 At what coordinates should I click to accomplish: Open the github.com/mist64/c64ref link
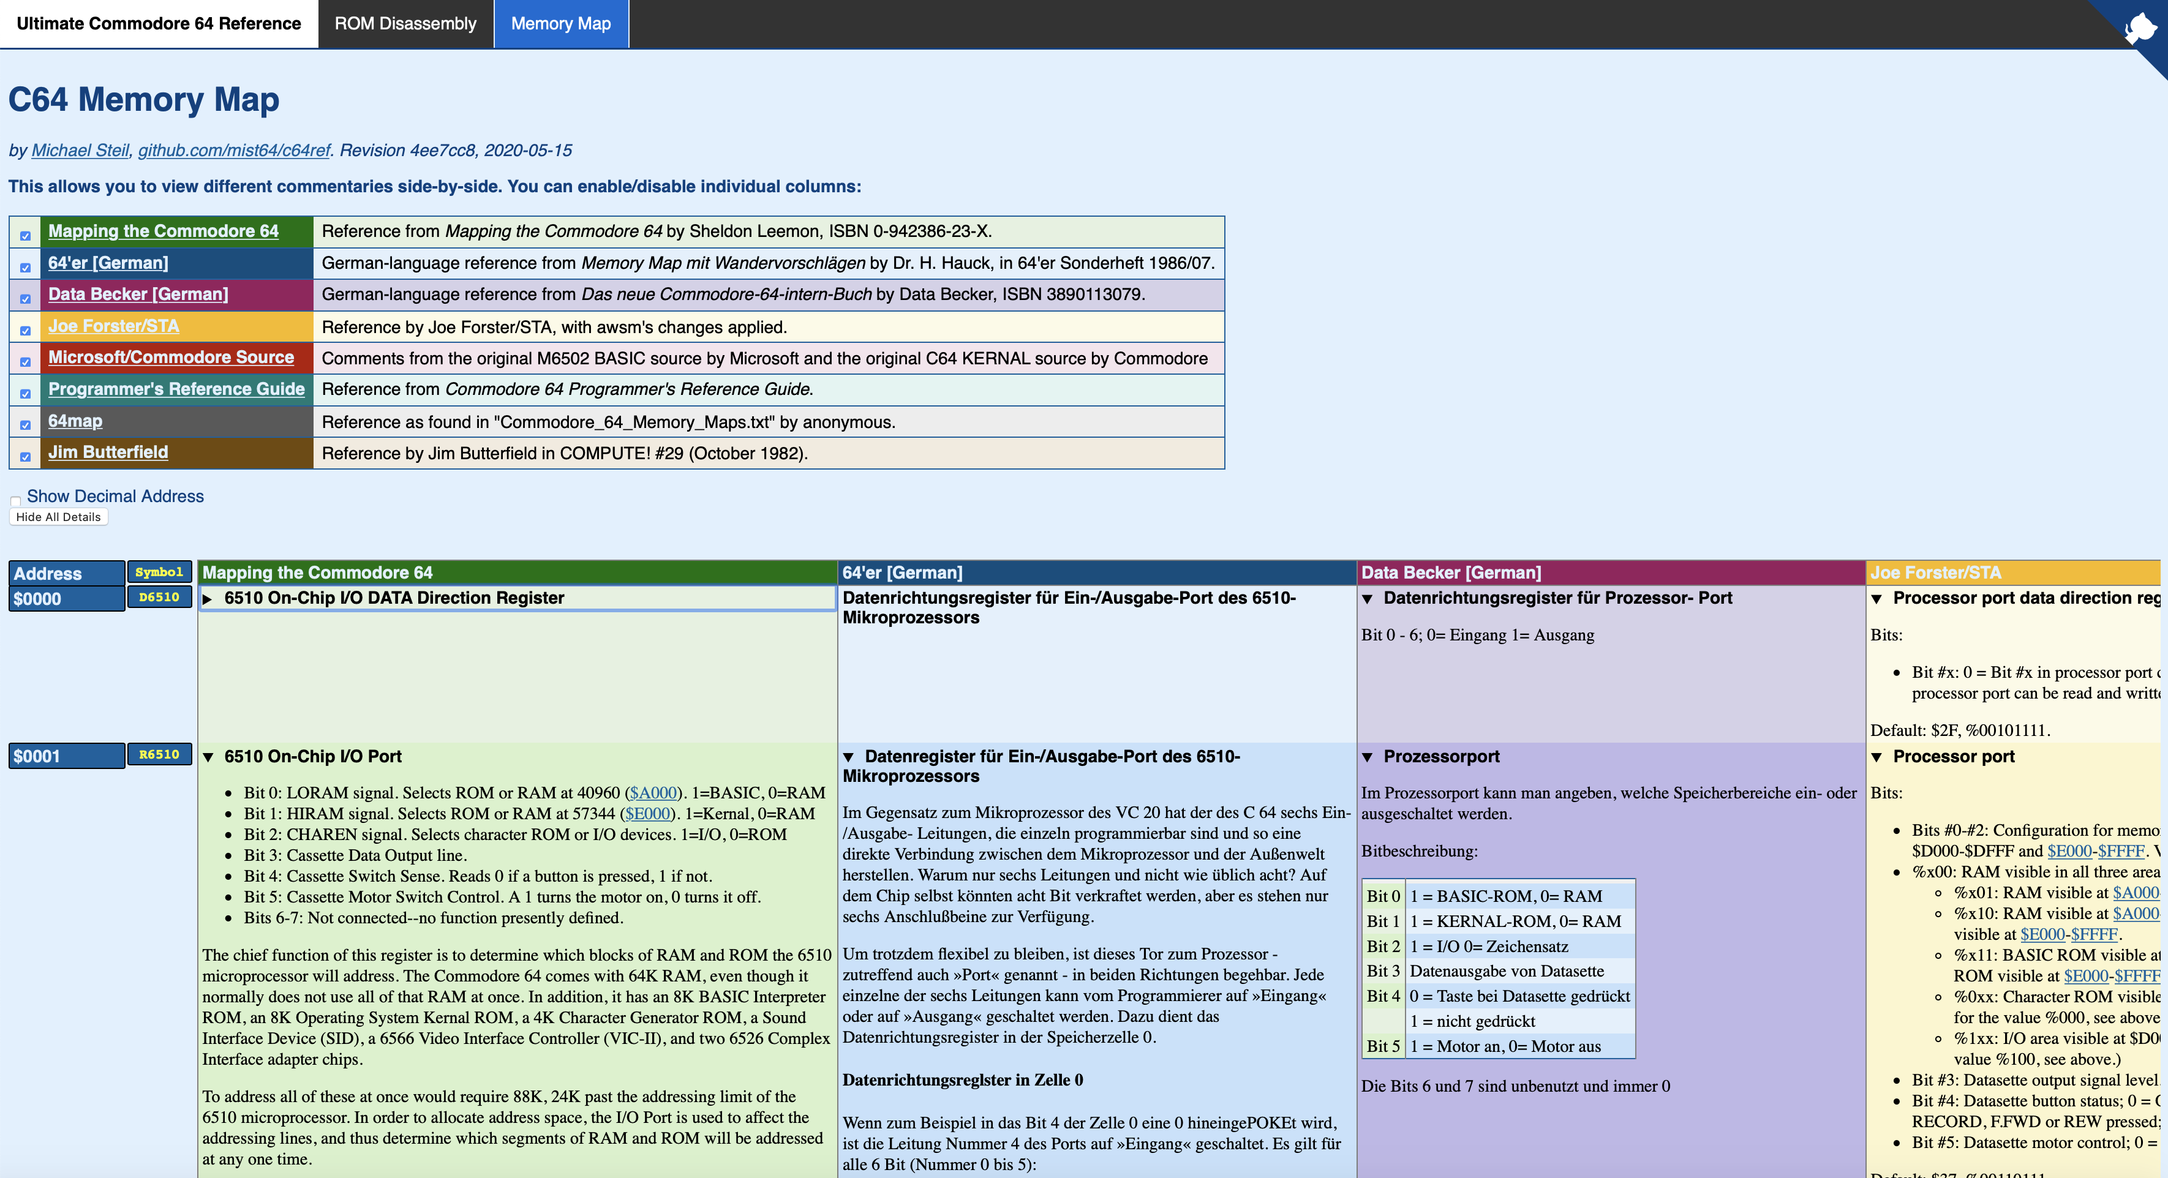tap(233, 151)
